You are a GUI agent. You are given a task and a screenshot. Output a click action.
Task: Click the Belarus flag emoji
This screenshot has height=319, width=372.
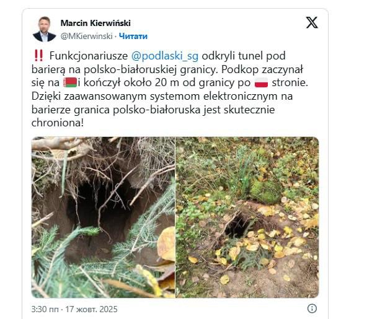tap(70, 82)
